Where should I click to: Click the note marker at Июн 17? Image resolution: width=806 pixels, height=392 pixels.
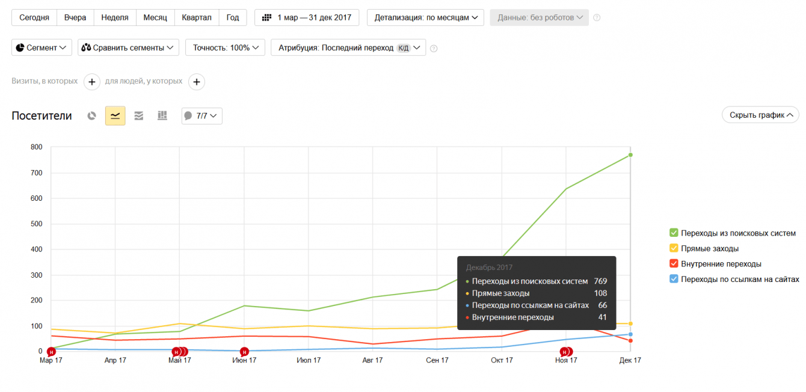[244, 352]
